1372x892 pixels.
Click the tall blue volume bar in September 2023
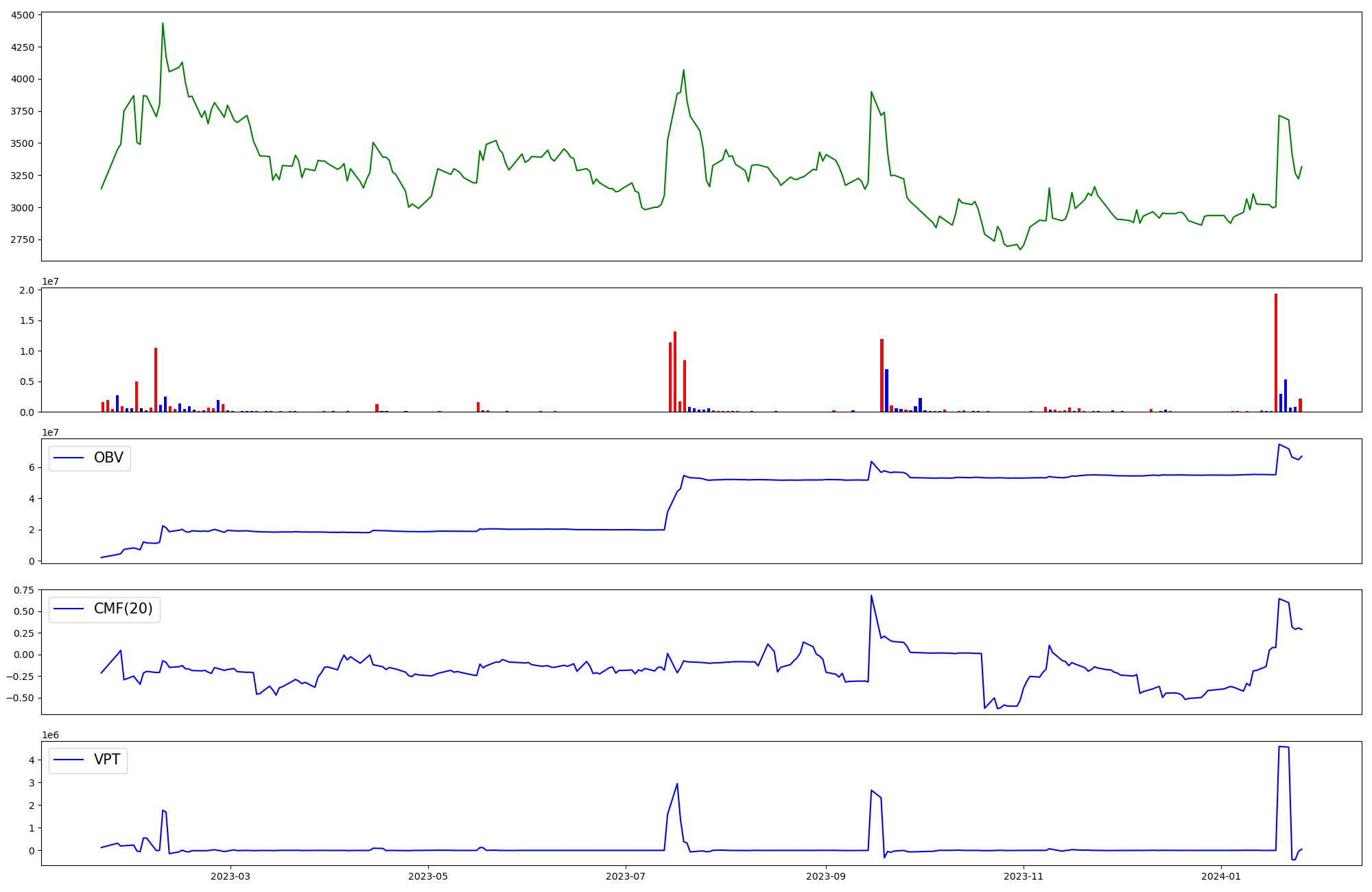886,390
